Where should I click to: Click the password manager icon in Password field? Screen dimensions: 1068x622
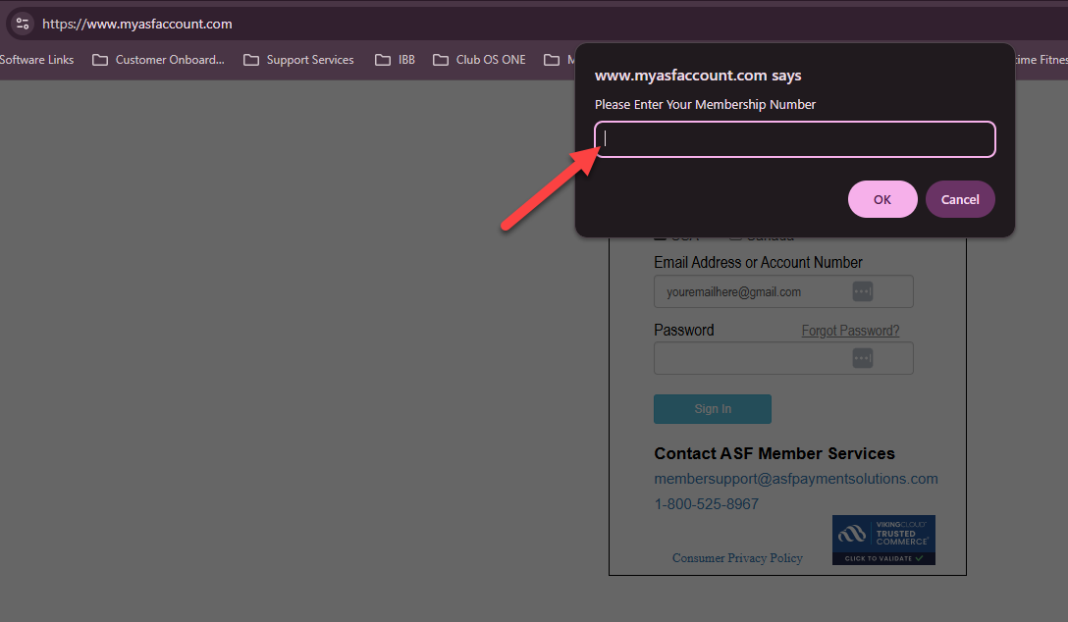pyautogui.click(x=862, y=358)
